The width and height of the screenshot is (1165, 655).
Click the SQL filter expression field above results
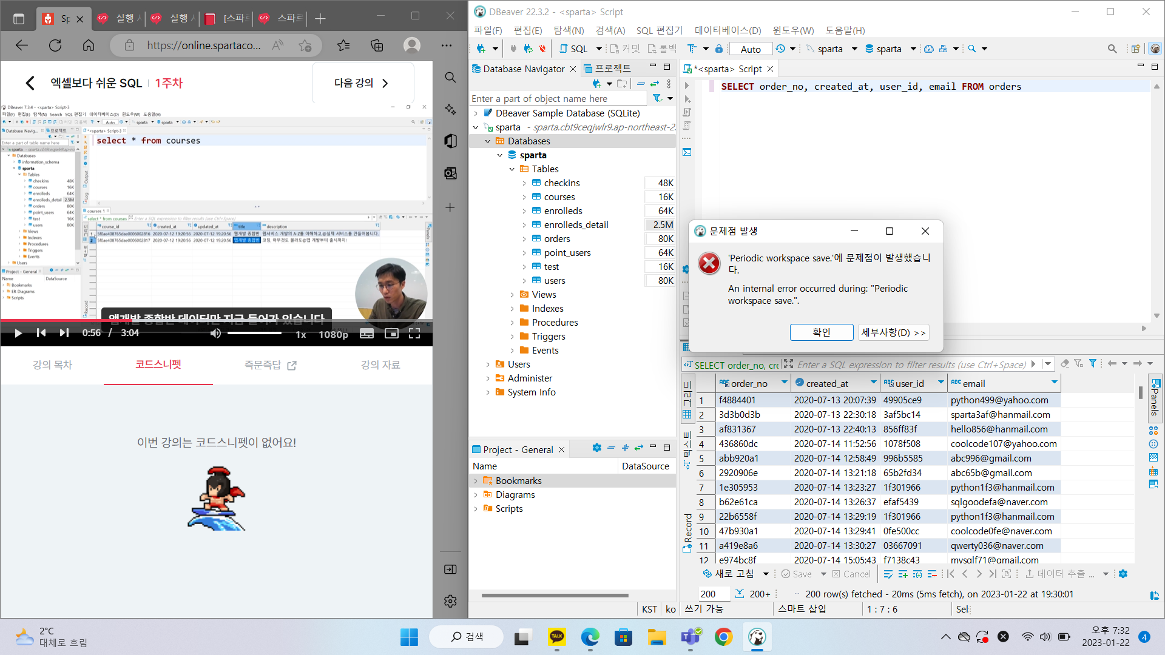(x=911, y=364)
